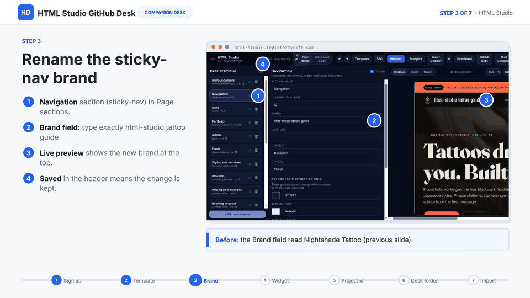The width and height of the screenshot is (530, 298).
Task: Open the GitHub Desk tab in the toolbar
Action: pyautogui.click(x=484, y=59)
